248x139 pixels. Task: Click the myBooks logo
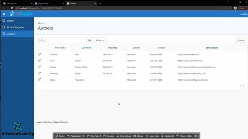(21, 14)
